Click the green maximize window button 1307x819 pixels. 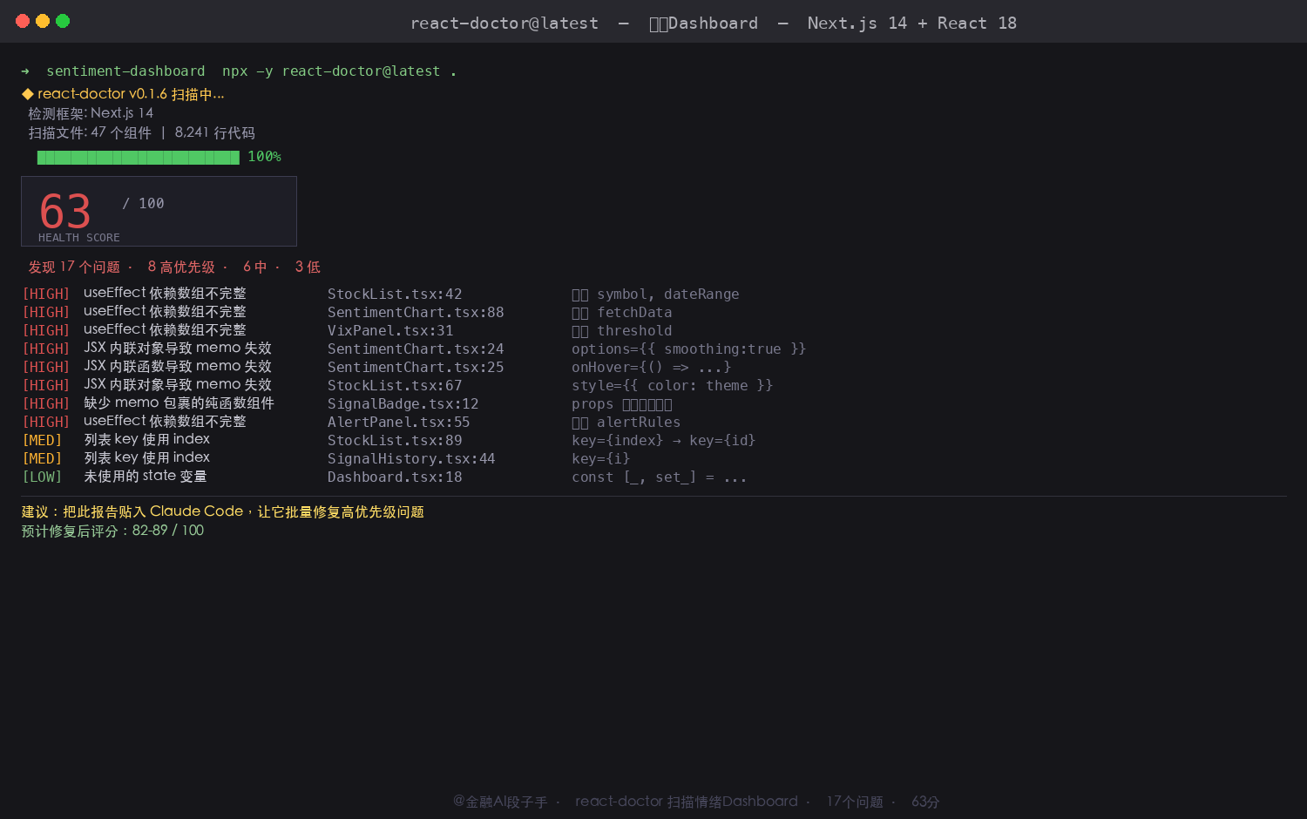[x=63, y=21]
